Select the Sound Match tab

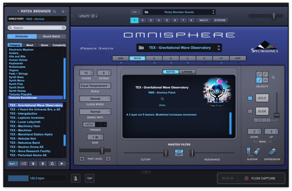(x=51, y=36)
